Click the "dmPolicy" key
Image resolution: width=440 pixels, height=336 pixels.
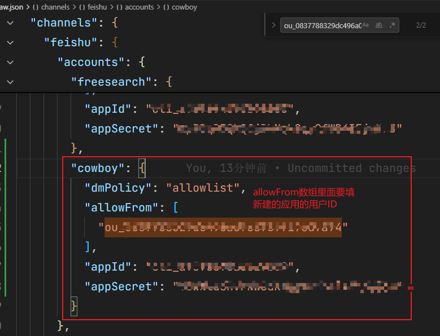point(118,188)
